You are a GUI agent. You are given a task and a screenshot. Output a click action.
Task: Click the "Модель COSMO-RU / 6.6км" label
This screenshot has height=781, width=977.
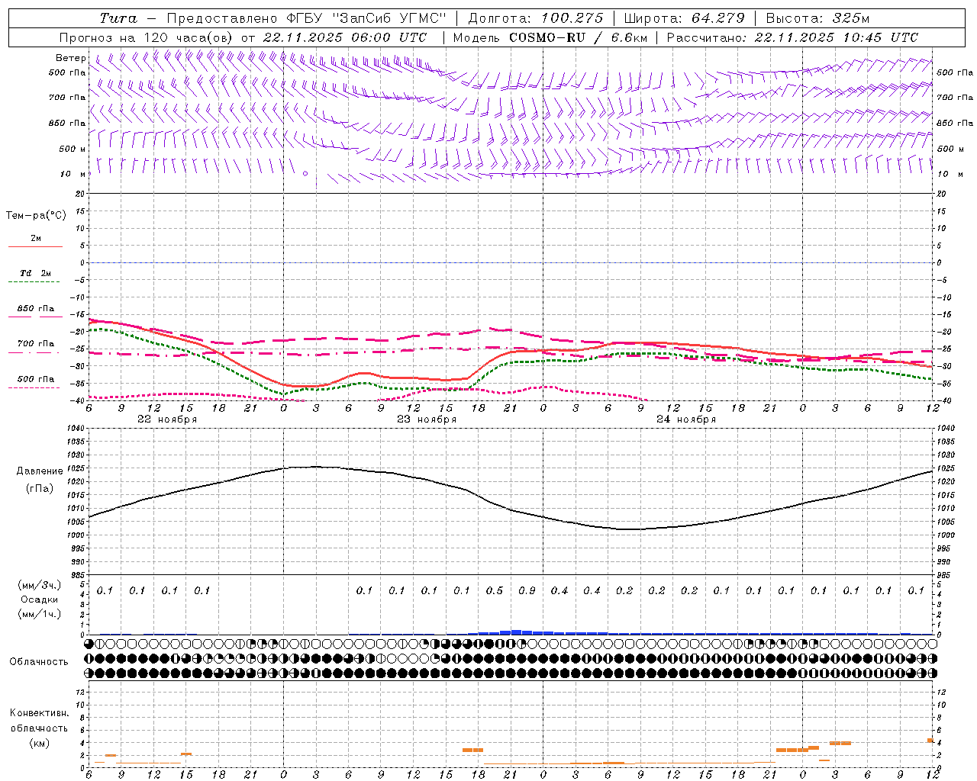(x=550, y=37)
